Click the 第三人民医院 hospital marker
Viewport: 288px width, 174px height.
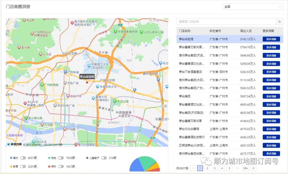[x=76, y=144]
